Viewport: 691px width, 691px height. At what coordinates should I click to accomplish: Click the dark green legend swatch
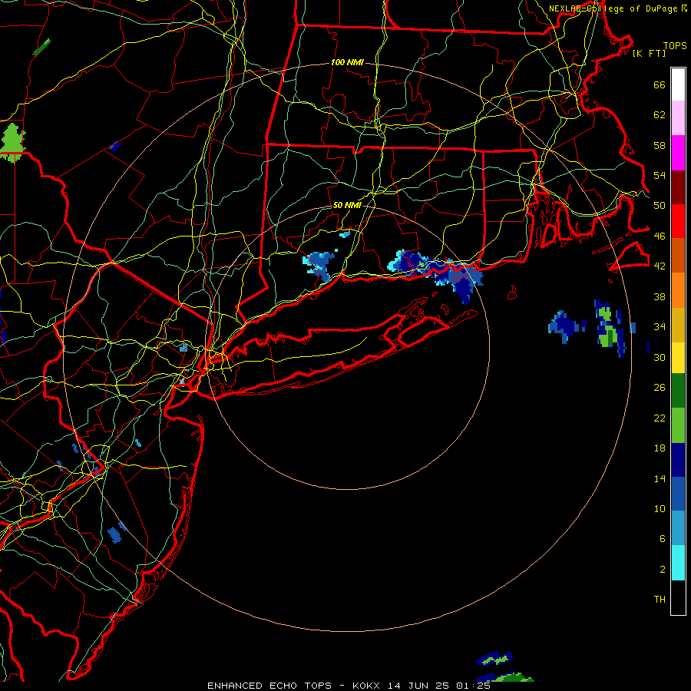pos(678,391)
